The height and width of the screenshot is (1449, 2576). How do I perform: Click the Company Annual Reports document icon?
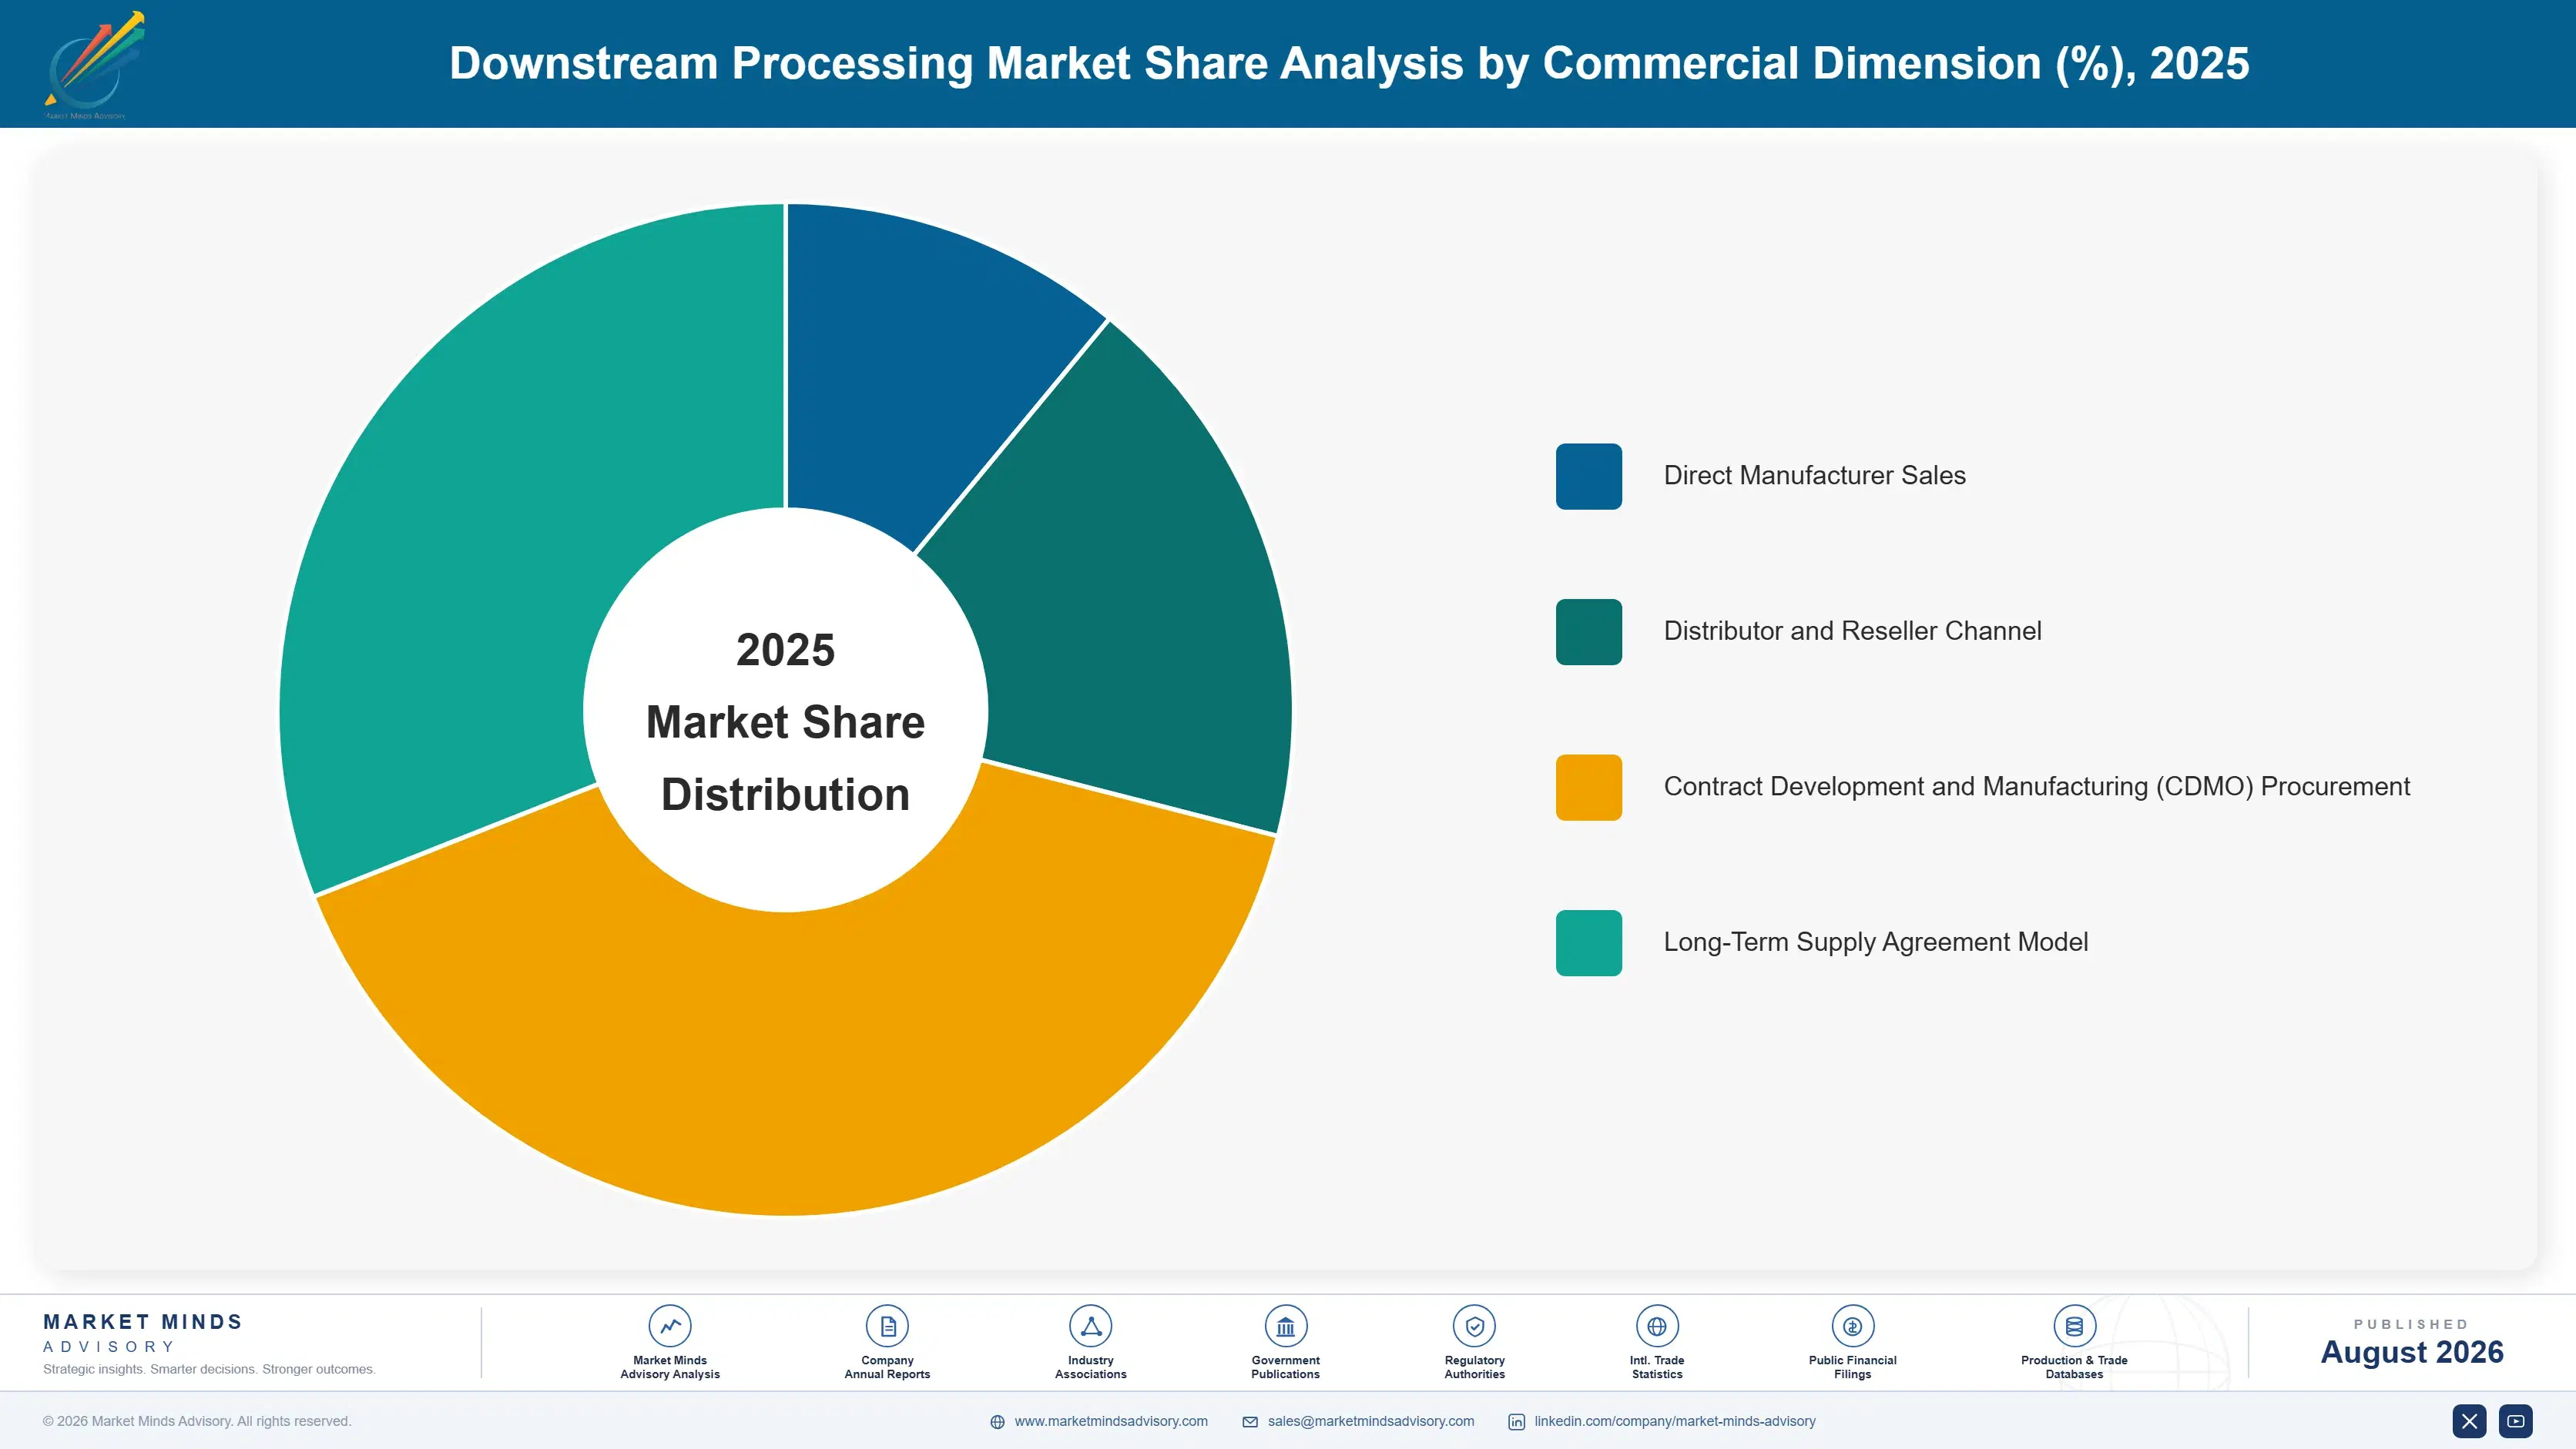(x=887, y=1326)
